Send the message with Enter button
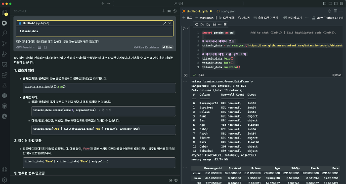 [168, 47]
